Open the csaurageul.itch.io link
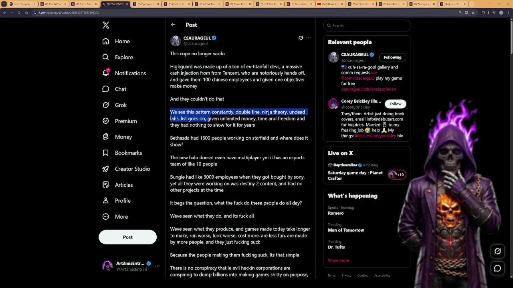The image size is (513, 288). coord(369,89)
